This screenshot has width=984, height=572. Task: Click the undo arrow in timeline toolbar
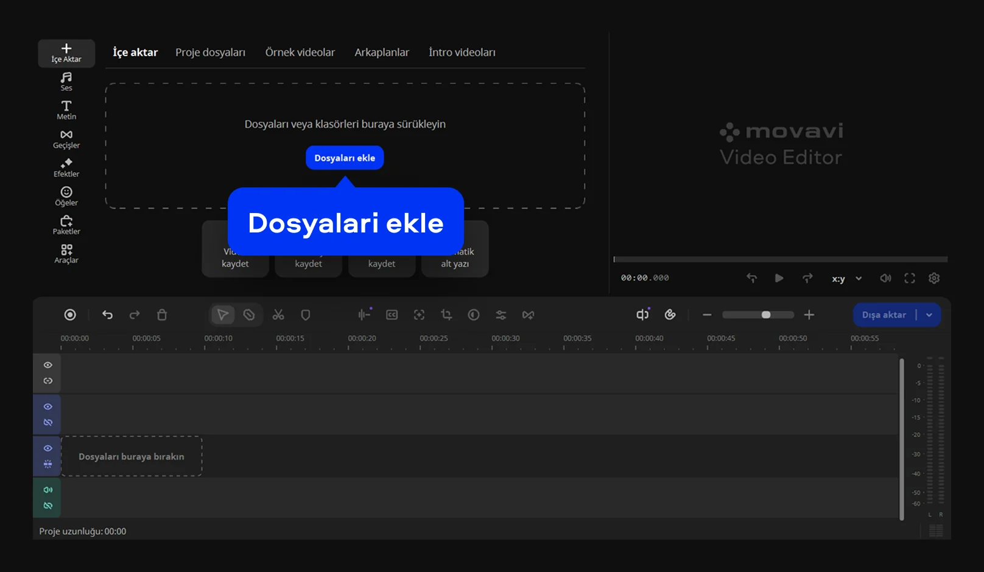point(108,315)
